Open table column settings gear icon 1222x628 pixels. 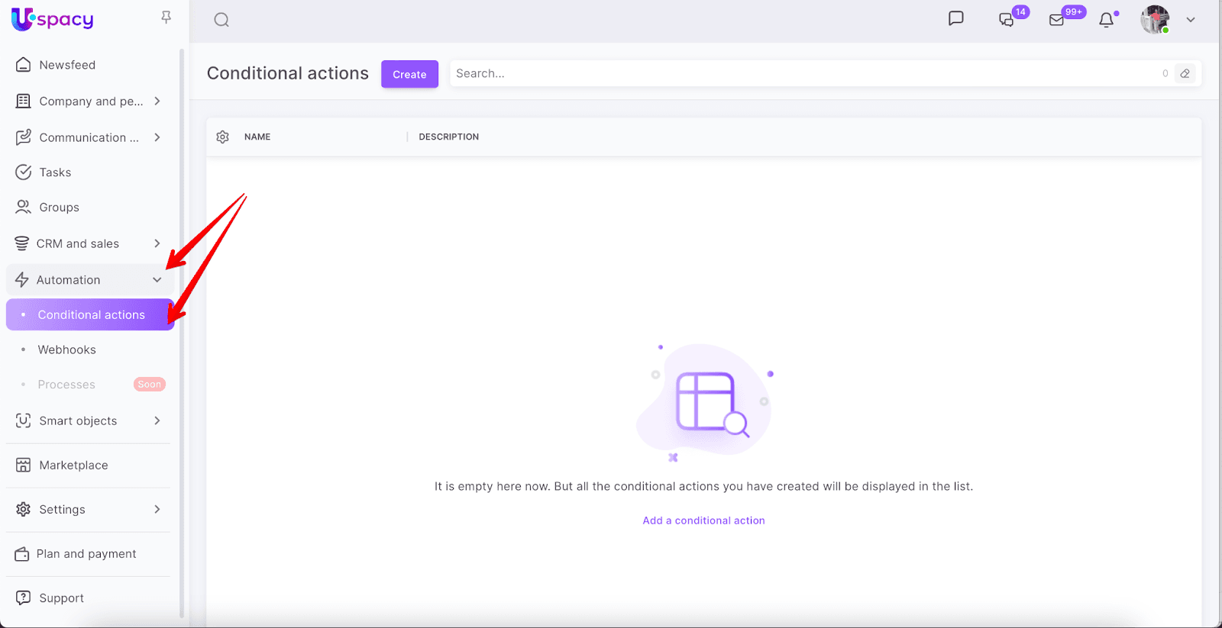pyautogui.click(x=223, y=137)
